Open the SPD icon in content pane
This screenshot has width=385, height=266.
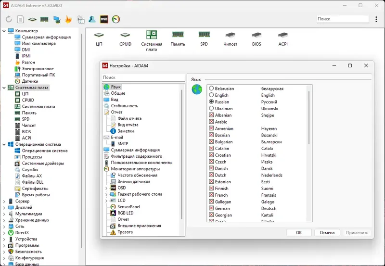coord(204,39)
